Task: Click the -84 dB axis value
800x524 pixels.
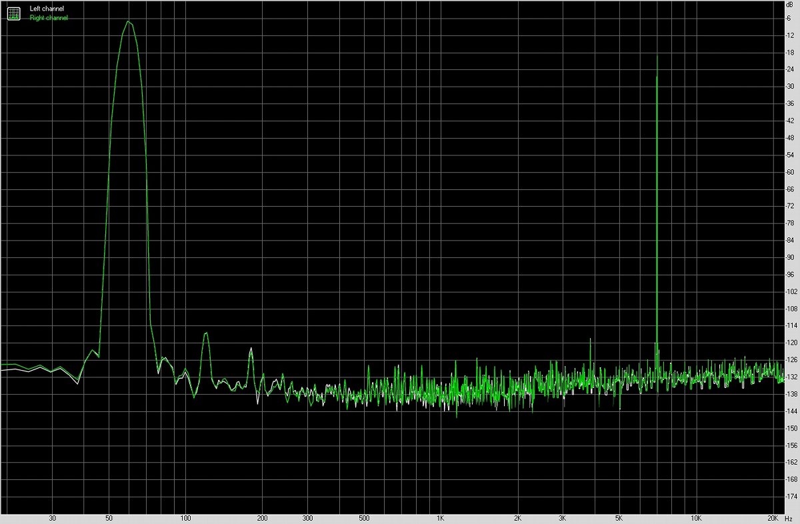Action: (791, 240)
